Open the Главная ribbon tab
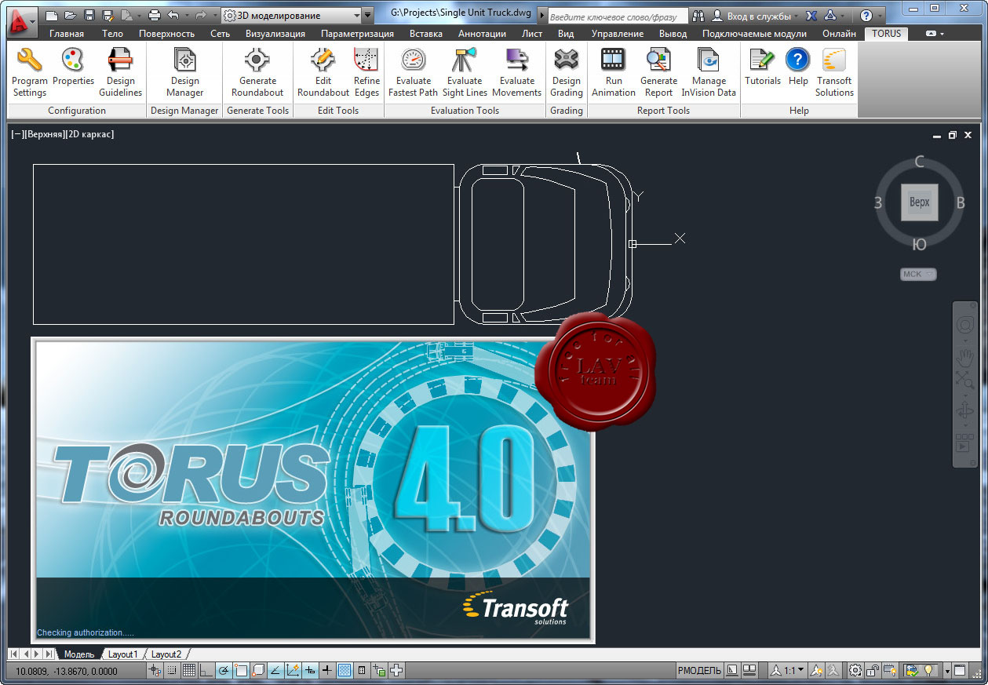 [x=66, y=34]
